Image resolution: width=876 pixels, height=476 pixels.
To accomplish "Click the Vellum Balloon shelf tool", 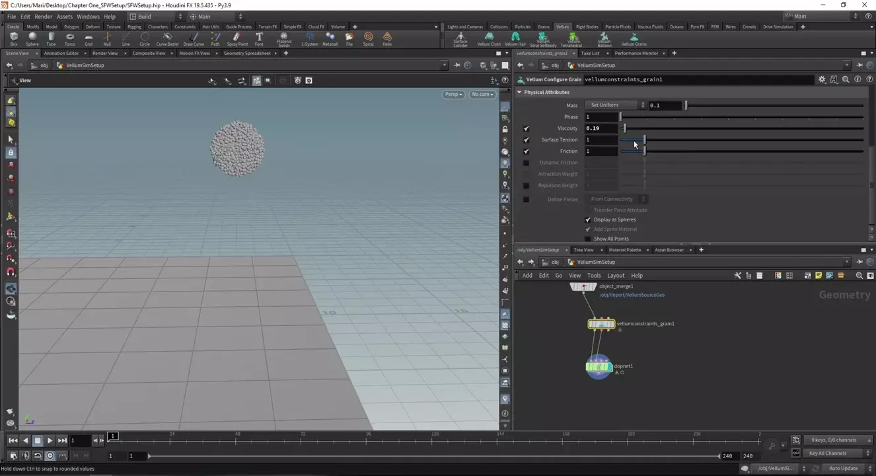I will click(x=604, y=38).
